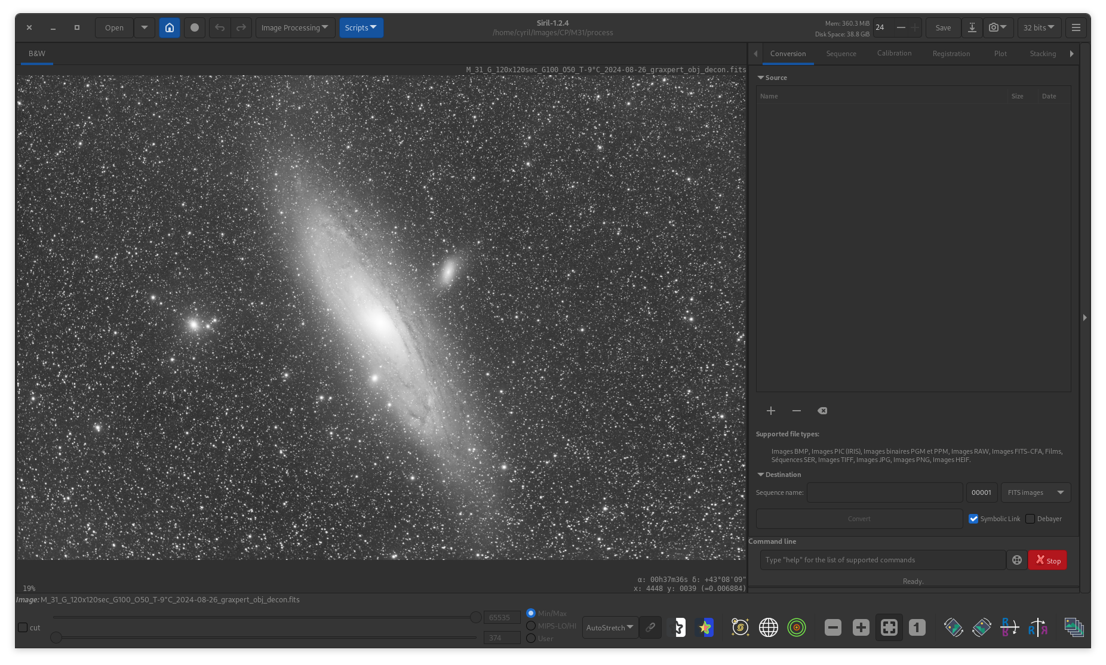Uncheck the Symbolic Link checkbox
The height and width of the screenshot is (665, 1106).
coord(973,519)
